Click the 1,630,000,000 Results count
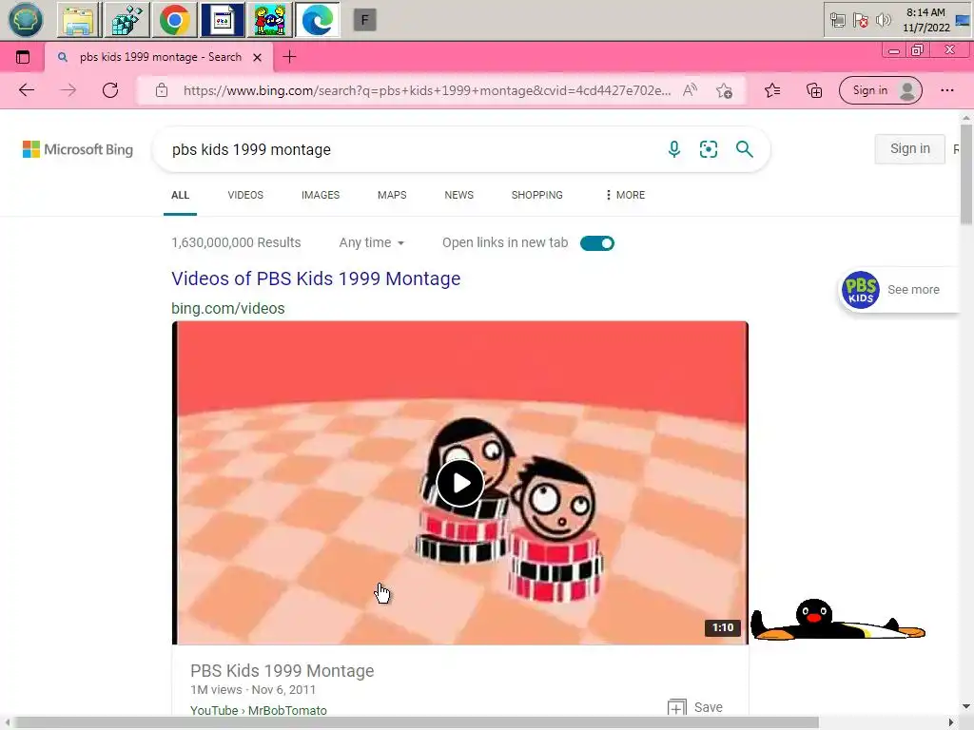Viewport: 974px width, 730px height. pos(236,242)
